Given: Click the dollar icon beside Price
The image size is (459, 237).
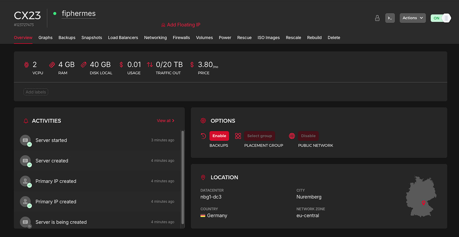Looking at the screenshot, I should point(192,65).
